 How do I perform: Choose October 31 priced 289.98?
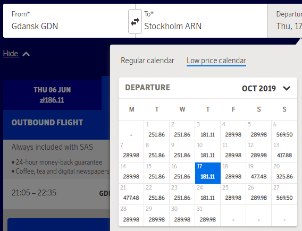(207, 216)
